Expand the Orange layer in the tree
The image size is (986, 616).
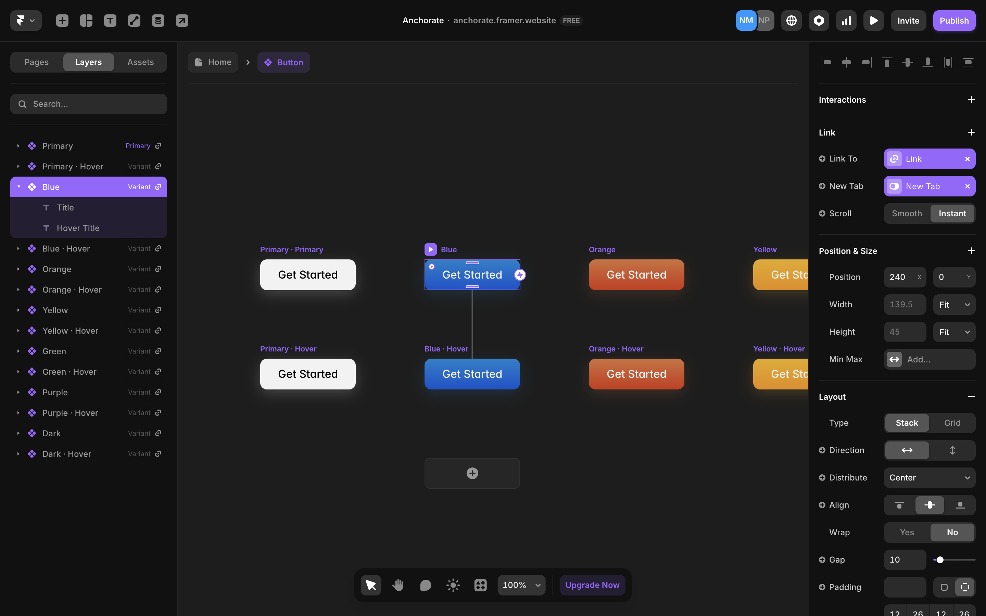pyautogui.click(x=18, y=269)
